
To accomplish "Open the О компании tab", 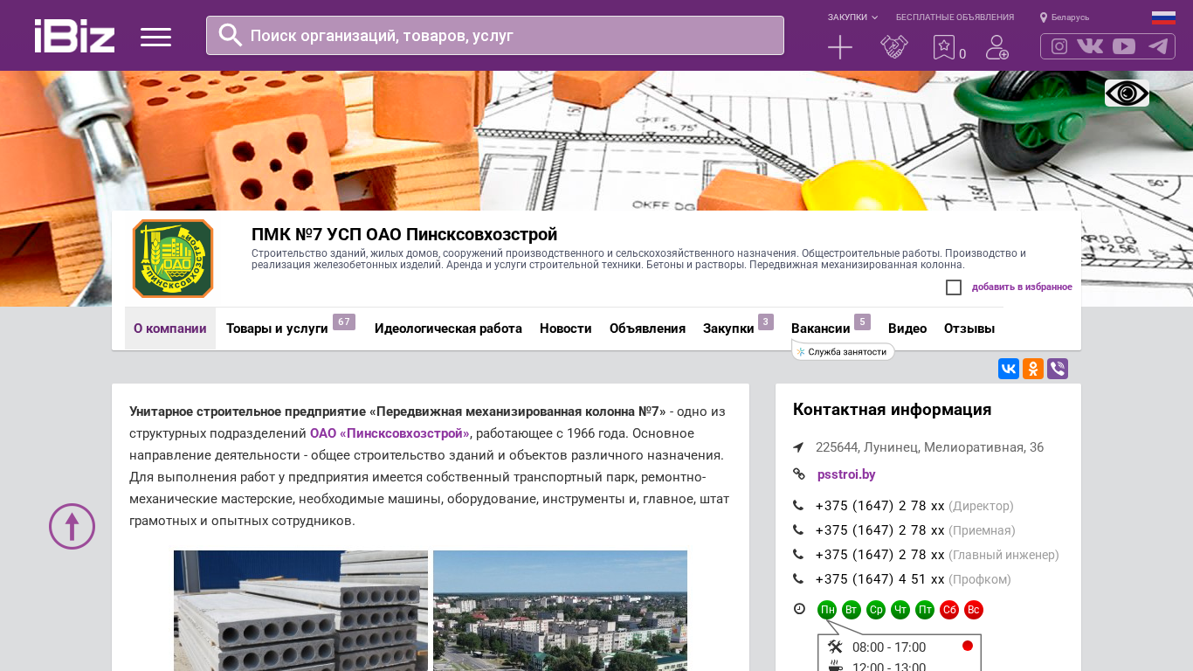I will pyautogui.click(x=170, y=329).
